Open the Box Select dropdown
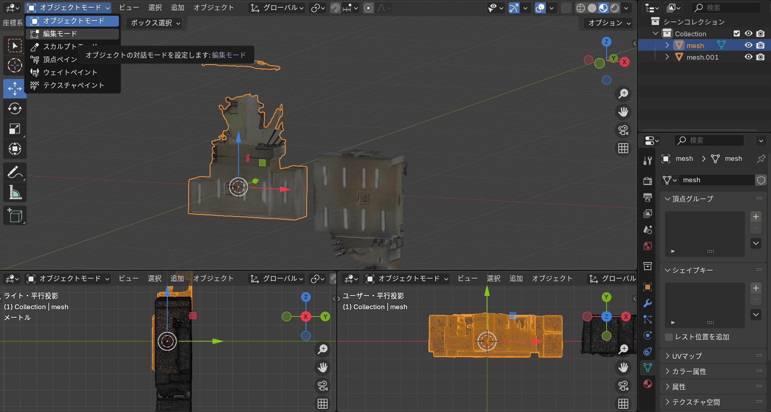This screenshot has width=771, height=412. tap(155, 23)
